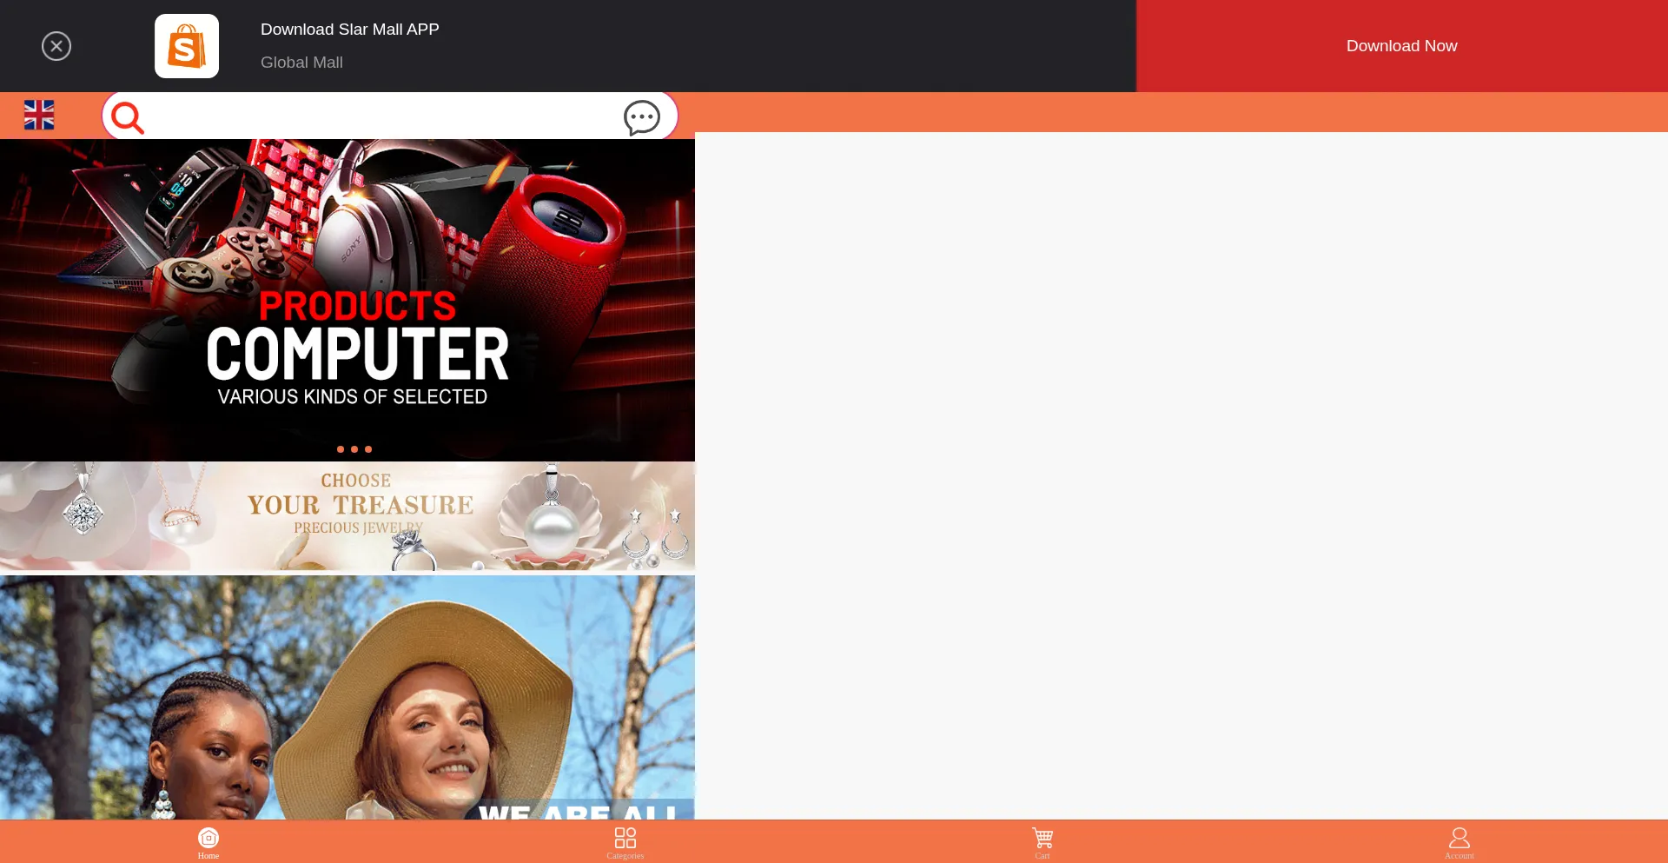This screenshot has width=1668, height=863.
Task: Click the Slar Mall shopping bag logo
Action: click(187, 46)
